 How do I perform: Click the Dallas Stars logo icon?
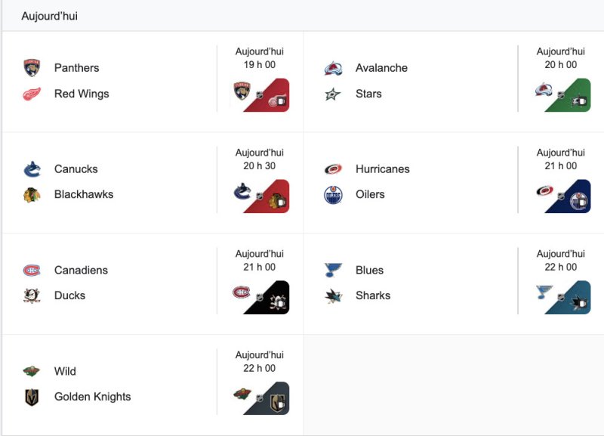pos(333,94)
